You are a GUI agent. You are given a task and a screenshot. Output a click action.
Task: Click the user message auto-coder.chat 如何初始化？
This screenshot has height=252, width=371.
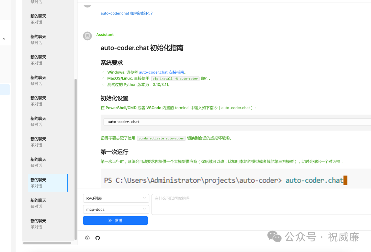click(127, 13)
